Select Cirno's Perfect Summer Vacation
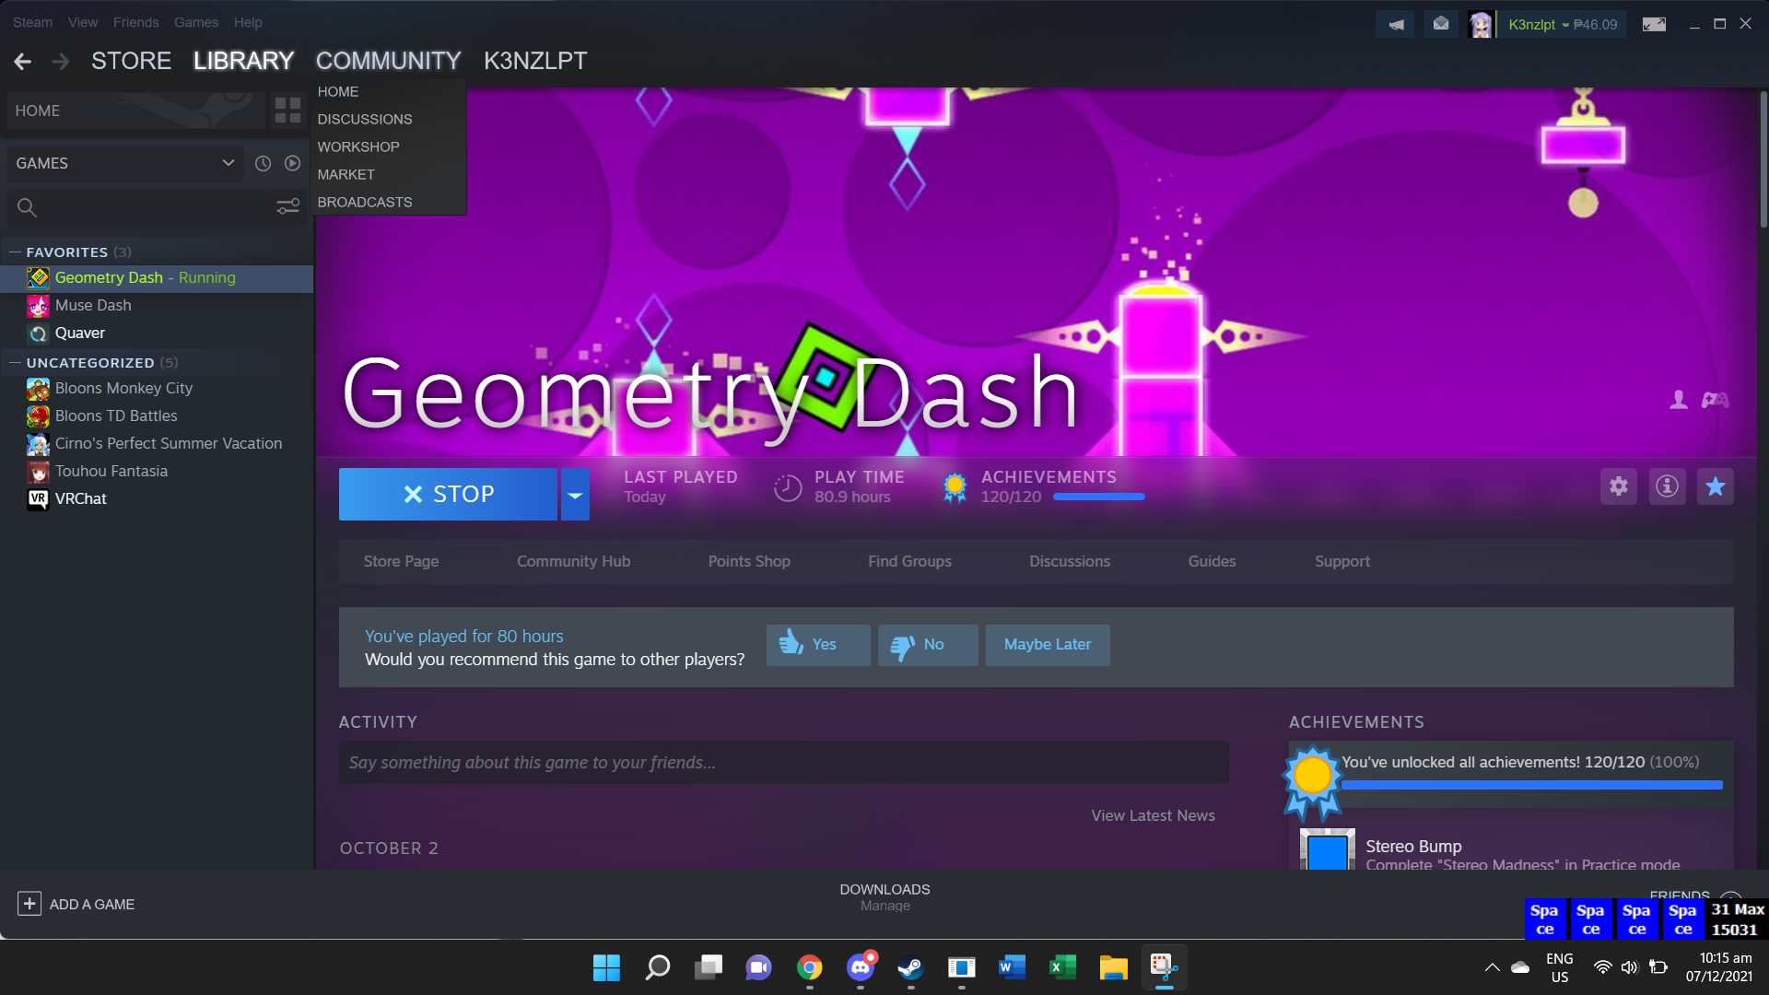 tap(157, 443)
